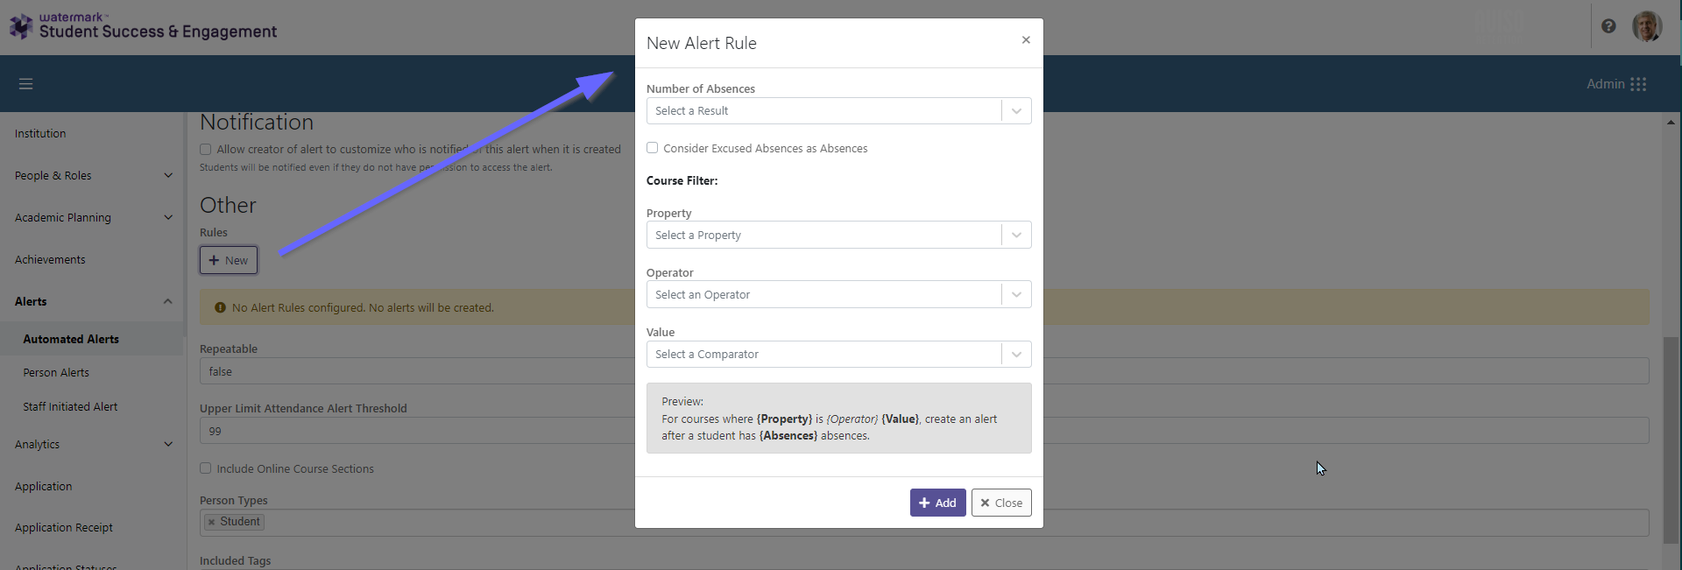Image resolution: width=1682 pixels, height=570 pixels.
Task: Open the Number of Absences dropdown
Action: pyautogui.click(x=838, y=111)
